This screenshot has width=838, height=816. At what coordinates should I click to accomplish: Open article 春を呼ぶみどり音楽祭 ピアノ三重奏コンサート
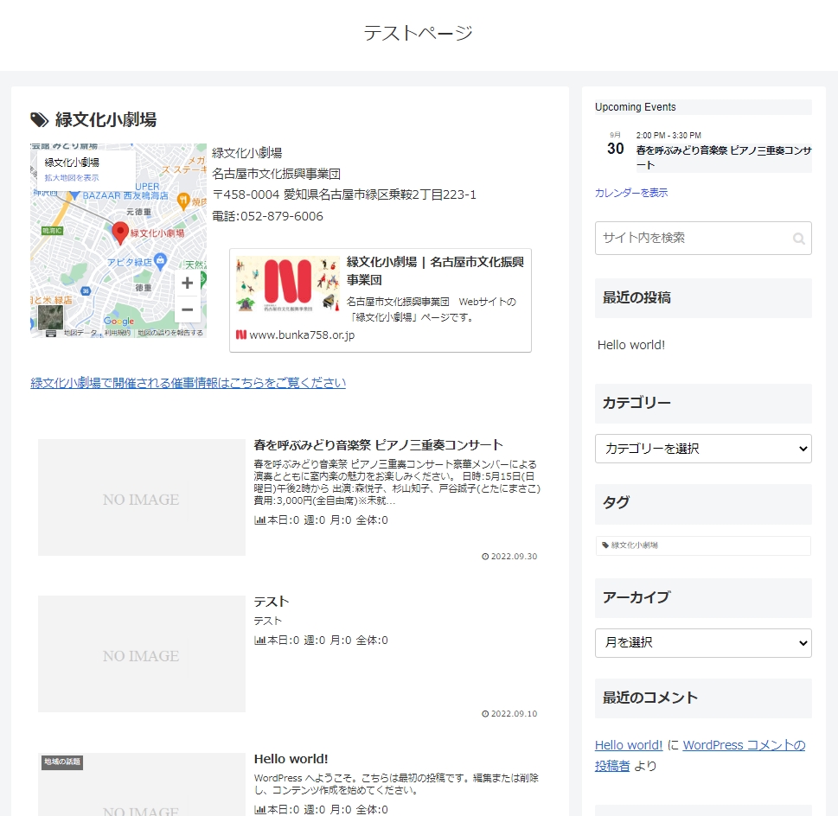(x=379, y=445)
